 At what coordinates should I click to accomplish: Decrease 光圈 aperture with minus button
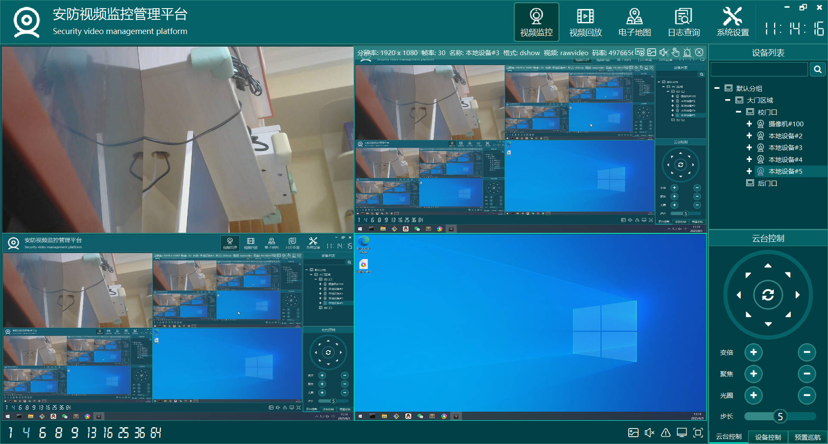click(x=807, y=395)
